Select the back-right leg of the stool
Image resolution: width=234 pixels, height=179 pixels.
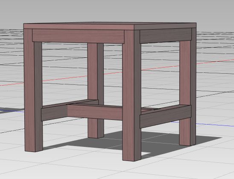coord(187,87)
